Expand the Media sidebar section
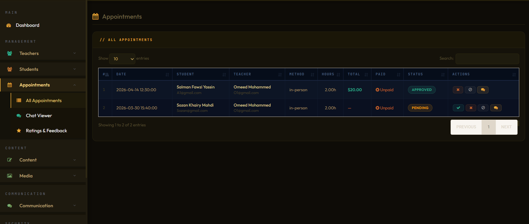 [x=43, y=176]
